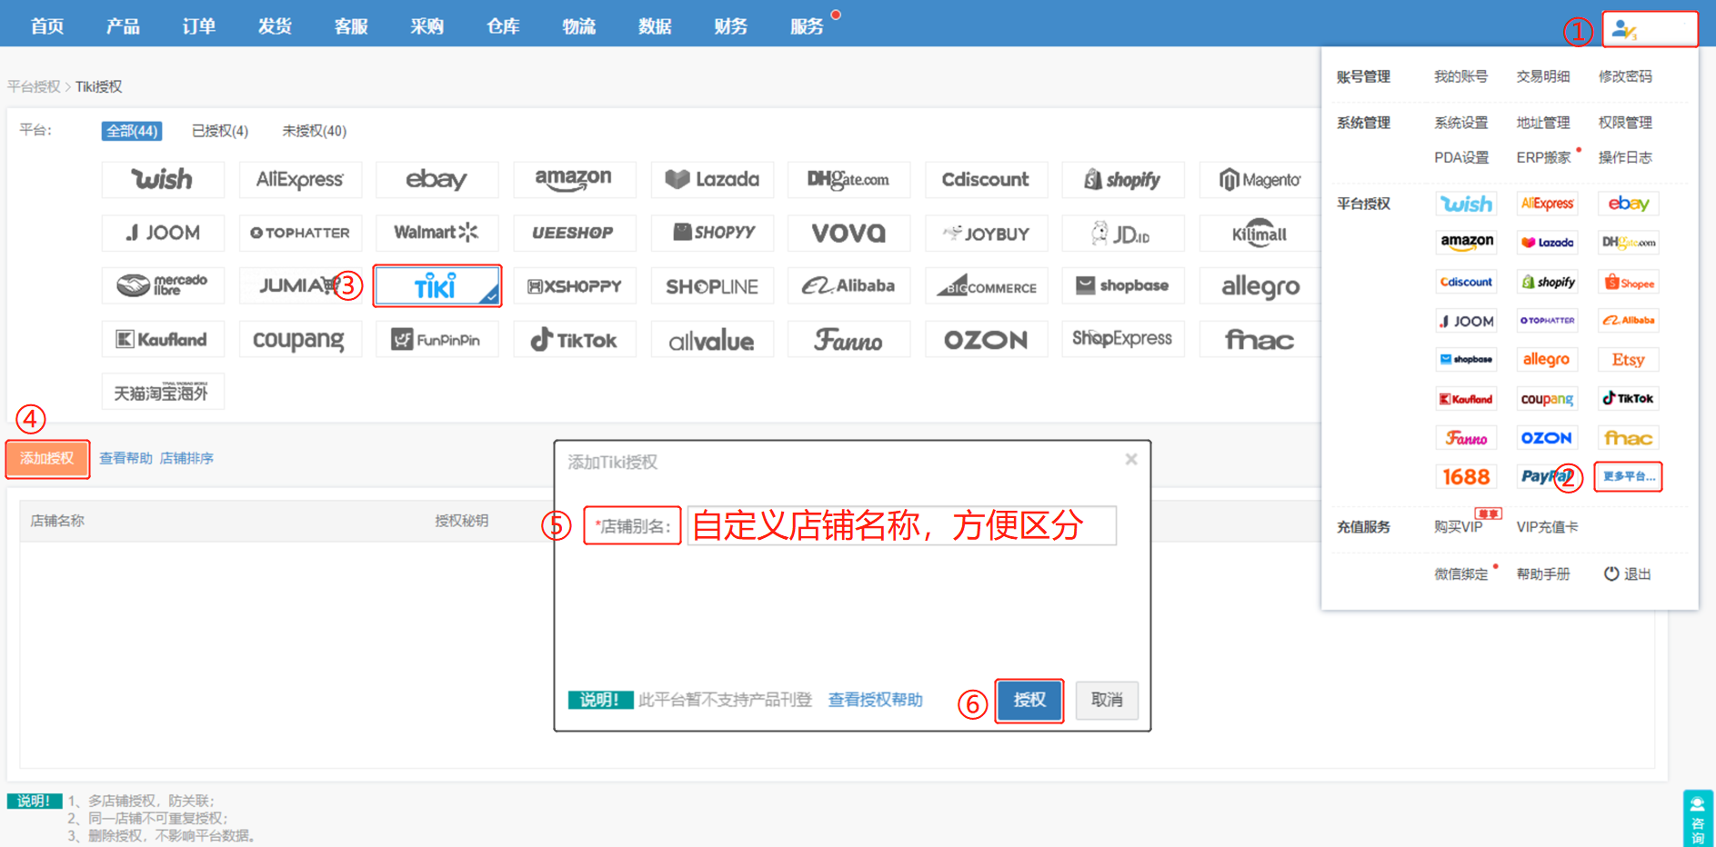This screenshot has width=1716, height=847.
Task: Close the 添加Tiki授权 dialog
Action: click(x=1131, y=459)
